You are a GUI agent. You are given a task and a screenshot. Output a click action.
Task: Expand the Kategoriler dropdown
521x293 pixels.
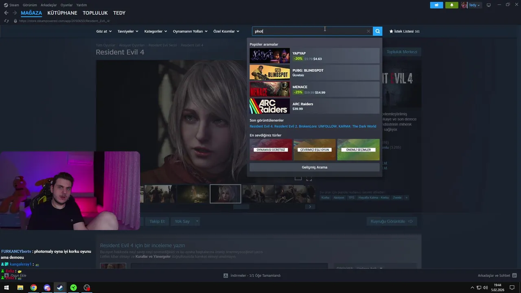click(x=155, y=31)
